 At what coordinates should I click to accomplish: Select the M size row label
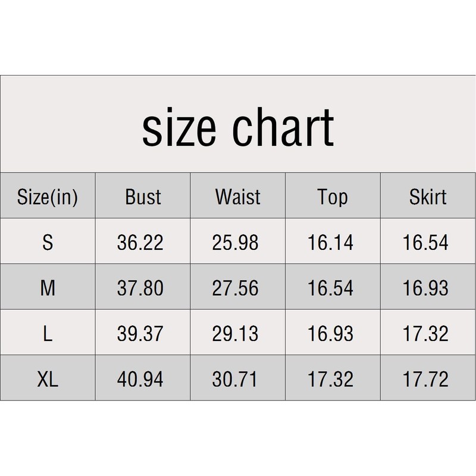(48, 288)
